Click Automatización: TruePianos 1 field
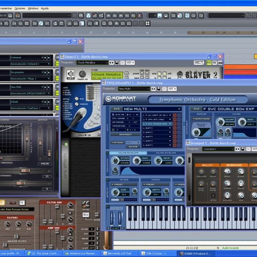Screen dimensions: 257x257 point(30,108)
